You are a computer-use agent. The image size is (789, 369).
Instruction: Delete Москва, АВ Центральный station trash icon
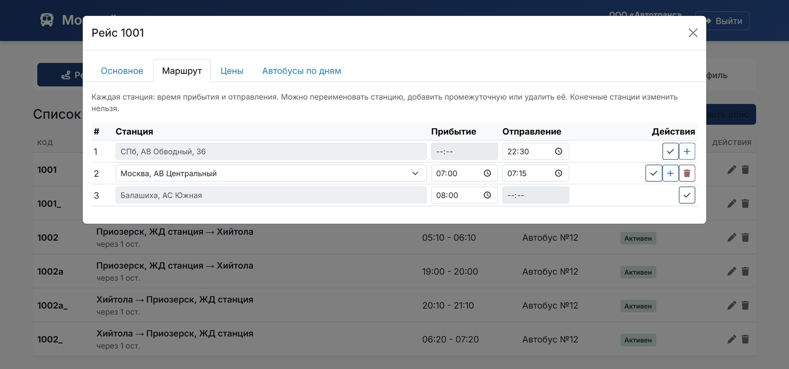[x=687, y=173]
